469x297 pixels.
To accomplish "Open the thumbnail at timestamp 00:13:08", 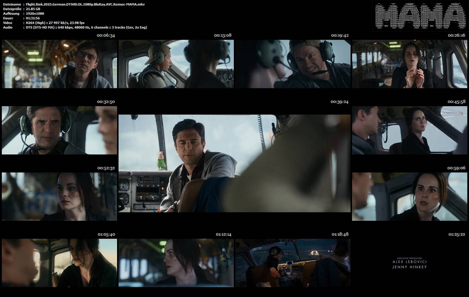I will pyautogui.click(x=176, y=64).
